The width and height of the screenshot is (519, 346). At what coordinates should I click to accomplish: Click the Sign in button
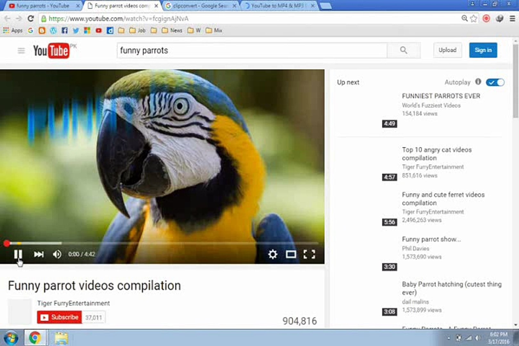483,50
